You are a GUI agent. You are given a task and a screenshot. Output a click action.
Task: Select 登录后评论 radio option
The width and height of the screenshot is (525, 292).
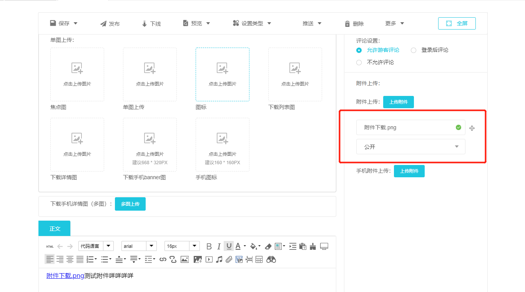coord(414,50)
